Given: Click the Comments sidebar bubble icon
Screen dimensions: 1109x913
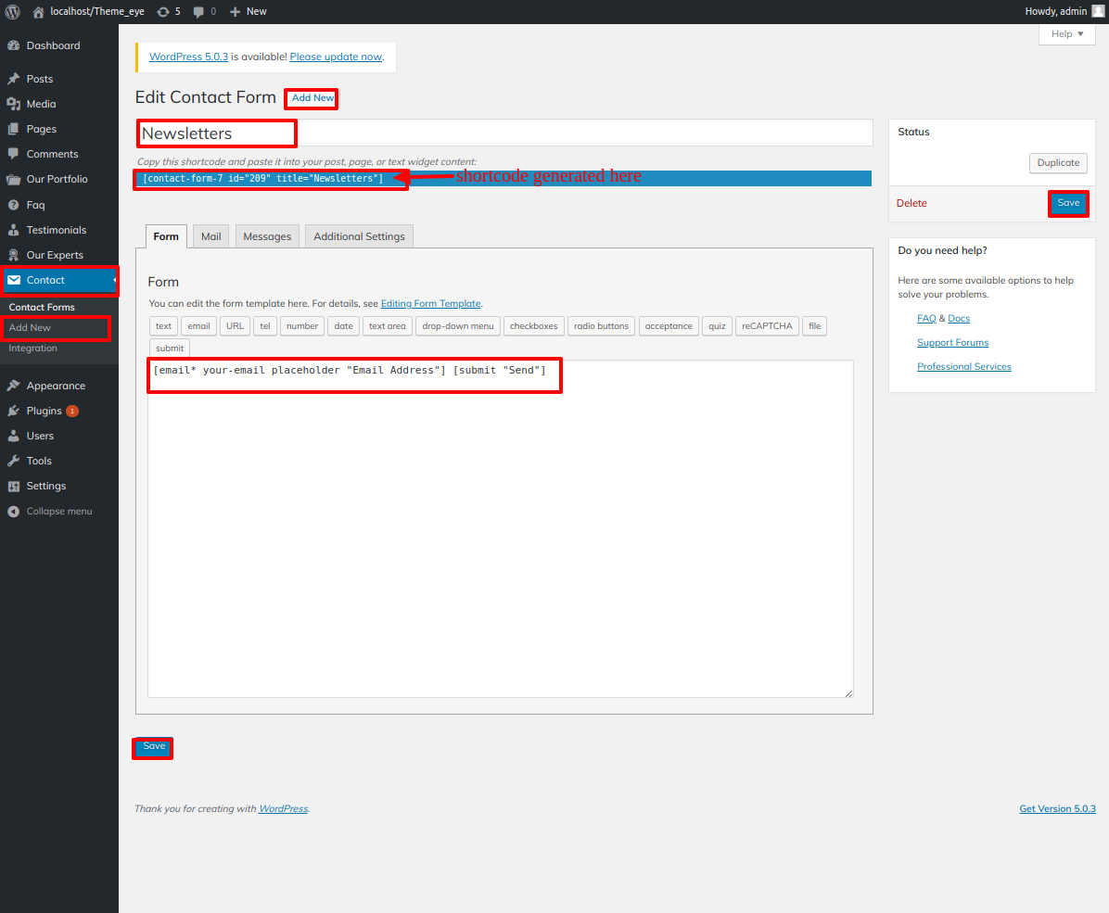Looking at the screenshot, I should 13,154.
